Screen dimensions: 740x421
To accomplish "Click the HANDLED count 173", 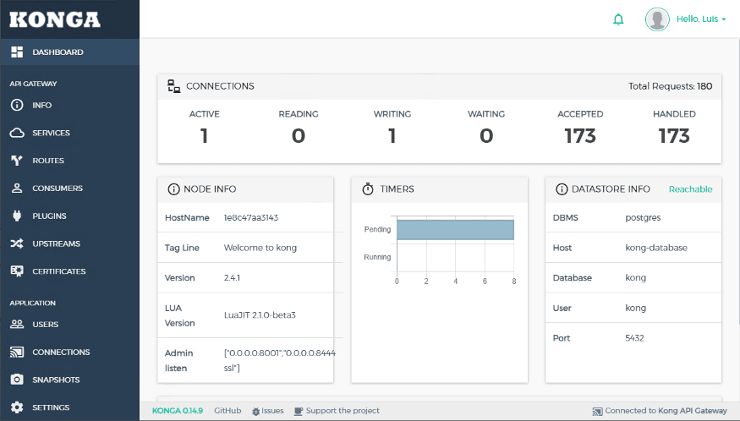I will [674, 136].
